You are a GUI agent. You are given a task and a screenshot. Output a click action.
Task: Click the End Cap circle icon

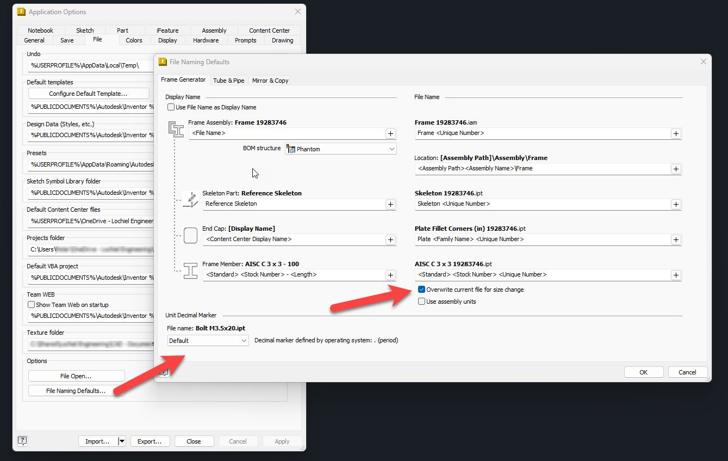coord(190,235)
